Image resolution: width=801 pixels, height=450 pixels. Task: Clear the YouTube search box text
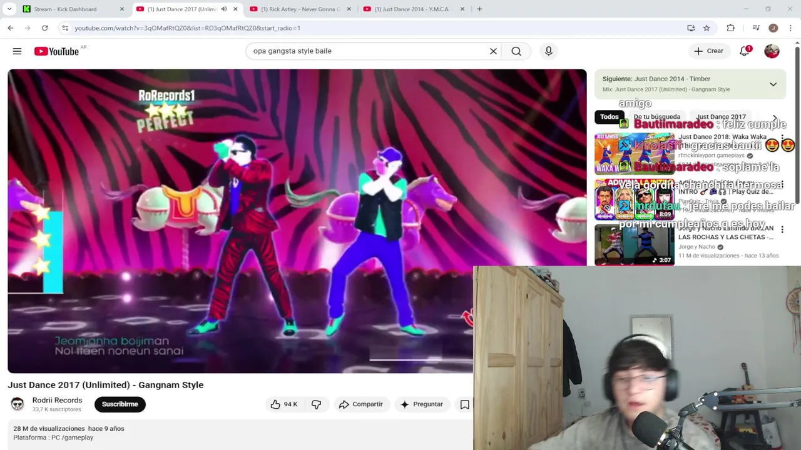493,51
